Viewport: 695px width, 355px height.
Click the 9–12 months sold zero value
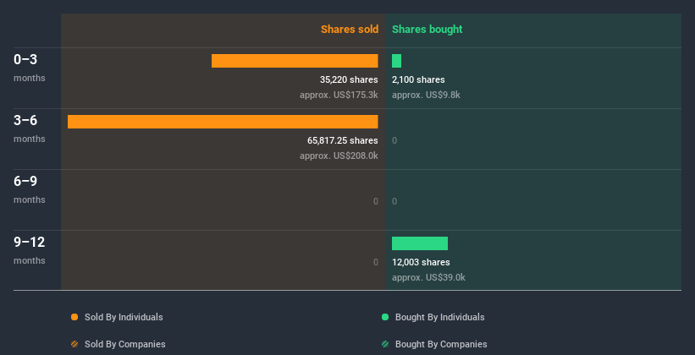coord(375,263)
